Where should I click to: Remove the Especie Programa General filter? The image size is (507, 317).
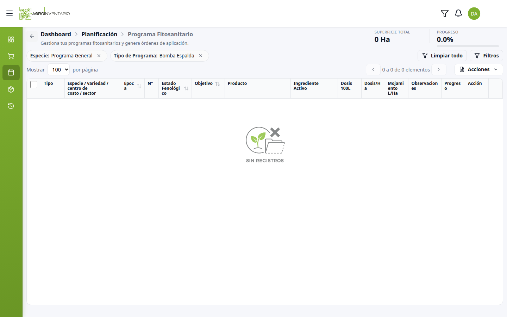coord(99,56)
